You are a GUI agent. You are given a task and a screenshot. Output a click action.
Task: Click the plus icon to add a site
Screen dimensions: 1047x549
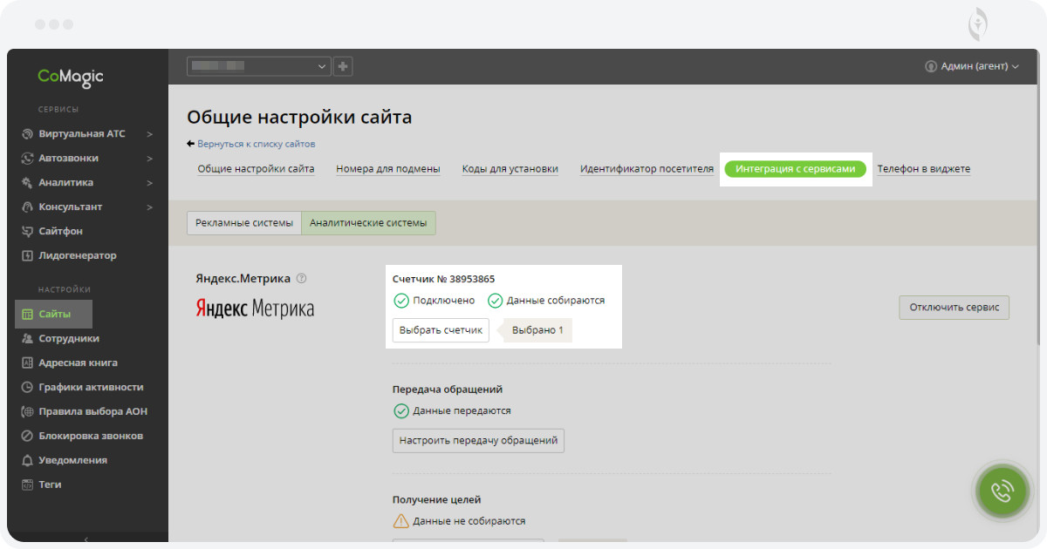click(x=343, y=66)
